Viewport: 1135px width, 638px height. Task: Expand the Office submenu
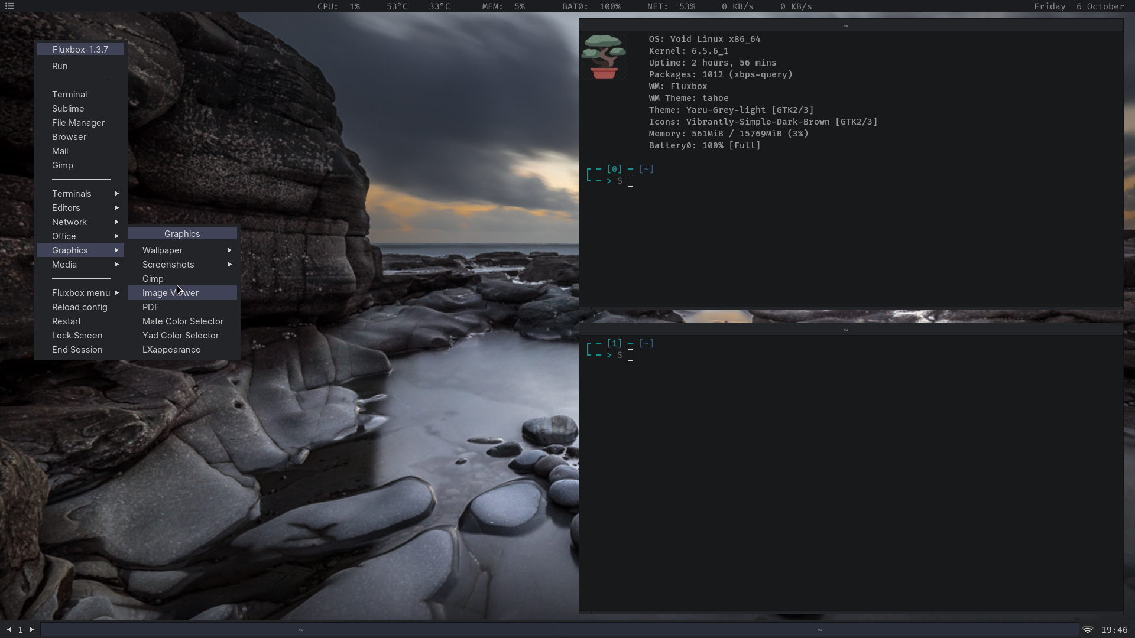pos(80,236)
